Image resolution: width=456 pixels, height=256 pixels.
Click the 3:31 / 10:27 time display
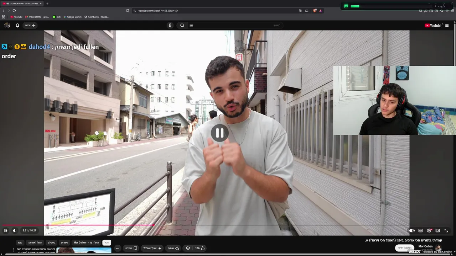29,230
